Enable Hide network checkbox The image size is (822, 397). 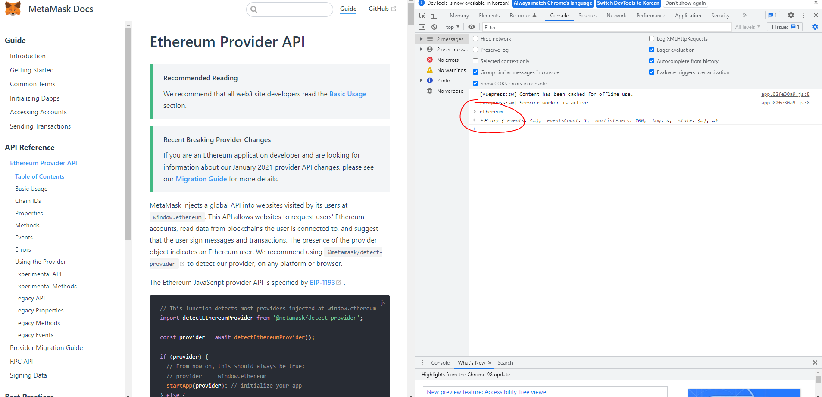tap(475, 38)
